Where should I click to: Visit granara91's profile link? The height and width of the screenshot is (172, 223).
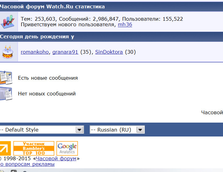pos(65,52)
